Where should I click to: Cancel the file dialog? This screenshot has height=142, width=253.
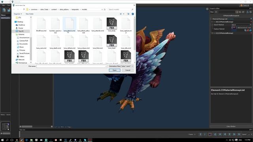tap(128, 70)
